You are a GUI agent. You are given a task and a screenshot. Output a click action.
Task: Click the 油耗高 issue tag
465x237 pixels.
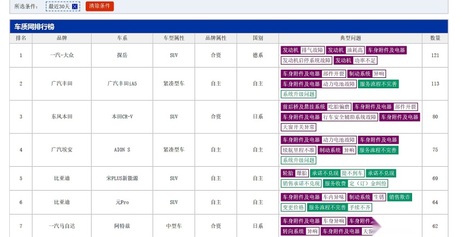click(x=354, y=50)
